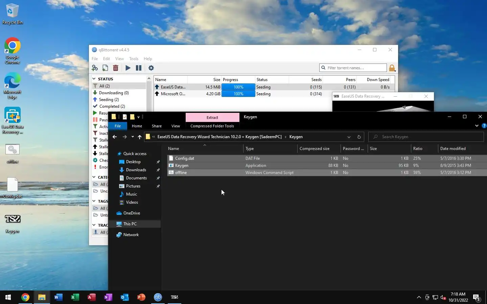Open the Help menu in qBittorrent
Viewport: 487px width, 304px height.
coord(148,58)
